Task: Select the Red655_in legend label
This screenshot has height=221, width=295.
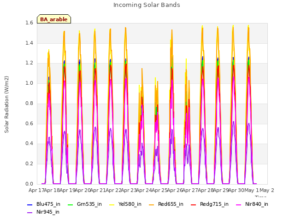Action: [171, 204]
